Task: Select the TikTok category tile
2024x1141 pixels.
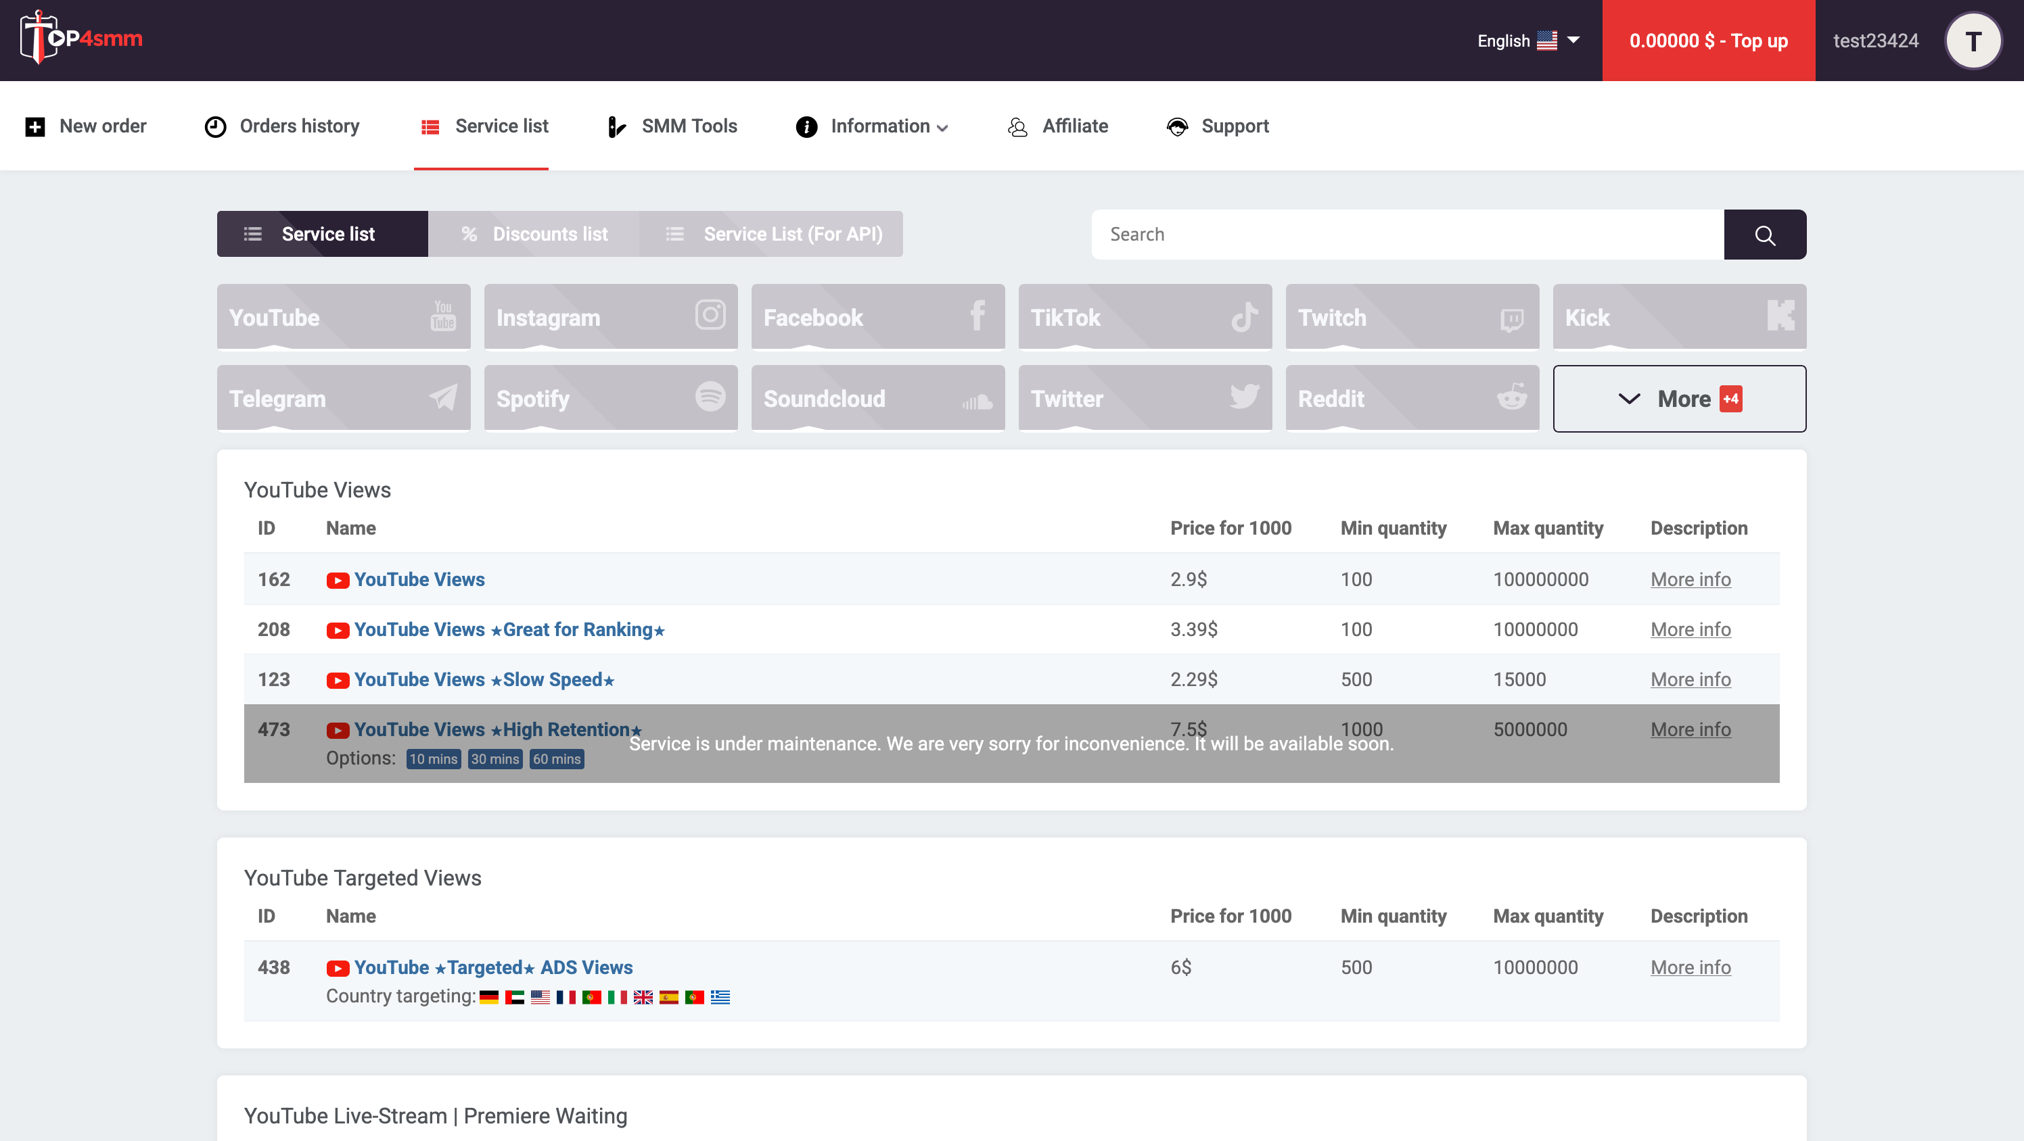Action: pyautogui.click(x=1144, y=317)
